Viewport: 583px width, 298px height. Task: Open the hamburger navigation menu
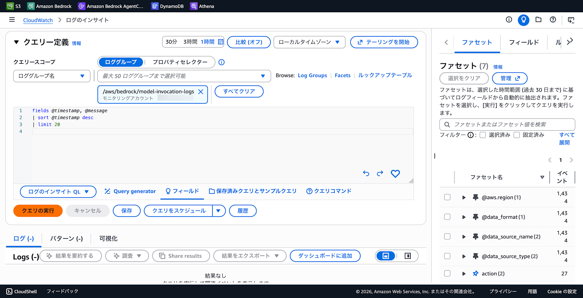pos(12,19)
